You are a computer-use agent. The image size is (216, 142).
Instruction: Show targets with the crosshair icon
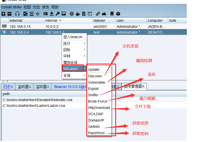tap(38, 14)
